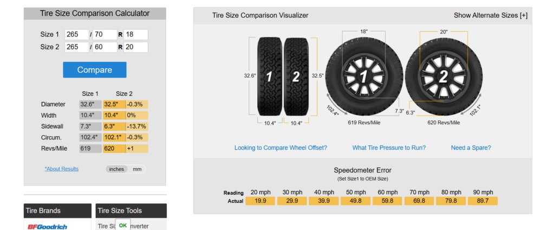
Task: Focus Size 2 rim diameter field 20
Action: pos(136,47)
